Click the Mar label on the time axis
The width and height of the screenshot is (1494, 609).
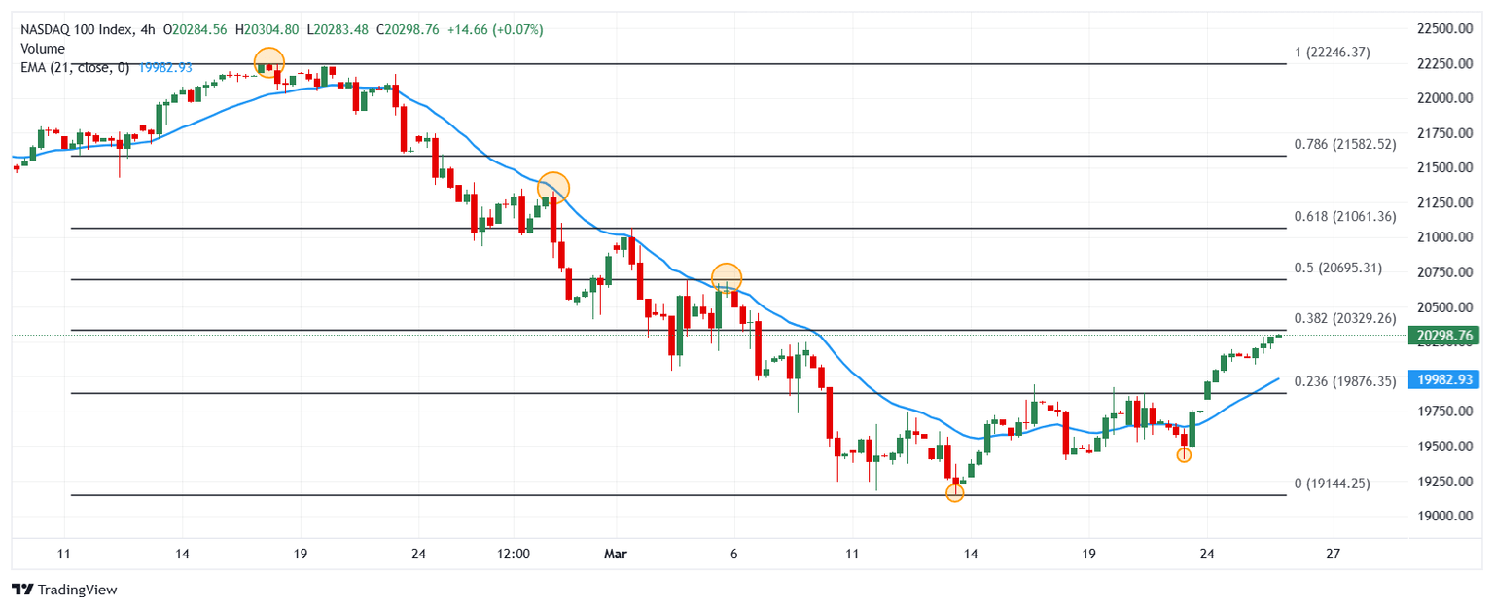coord(615,554)
